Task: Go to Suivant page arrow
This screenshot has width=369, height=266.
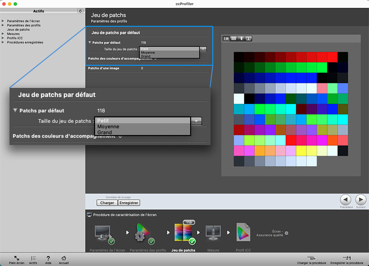Action: pyautogui.click(x=361, y=200)
